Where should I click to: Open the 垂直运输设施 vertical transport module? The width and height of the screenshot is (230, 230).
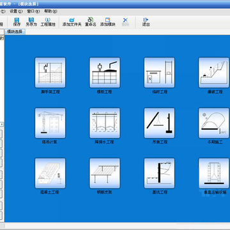(x=214, y=173)
